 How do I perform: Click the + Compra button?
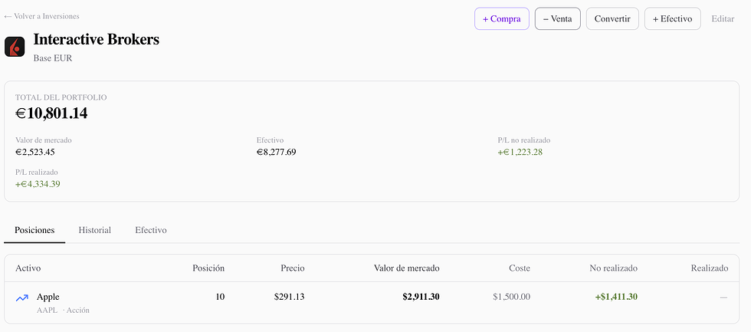[x=501, y=18]
